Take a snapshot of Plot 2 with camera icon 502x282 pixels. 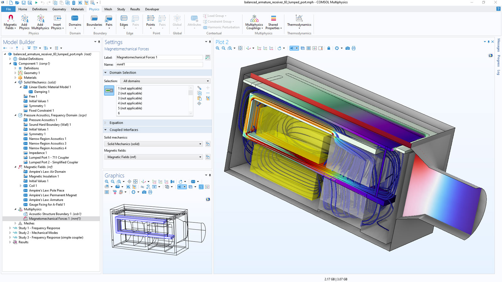pyautogui.click(x=347, y=48)
